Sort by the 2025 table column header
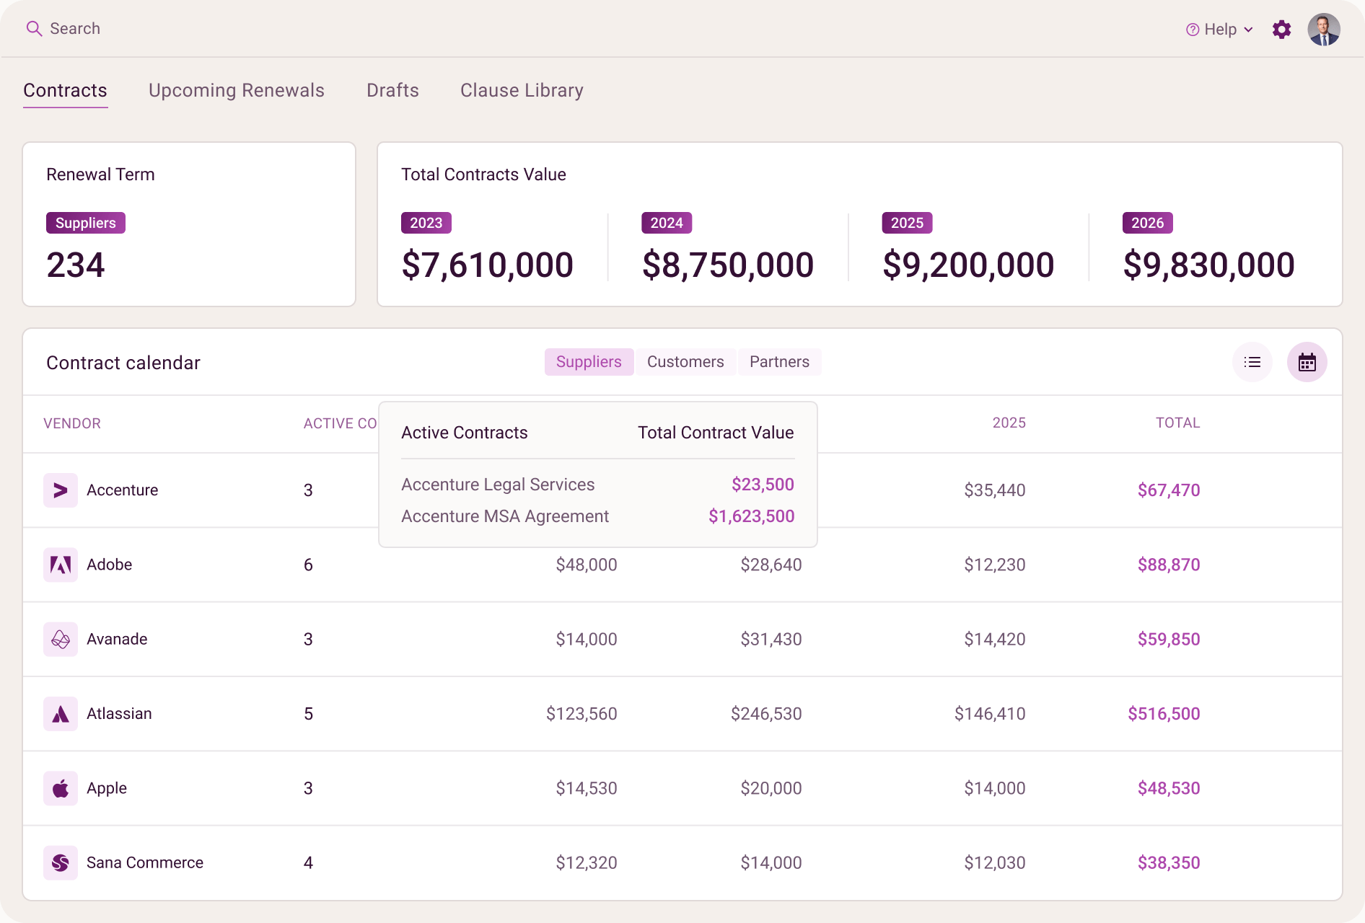Screen dimensions: 1365x923 [1009, 423]
